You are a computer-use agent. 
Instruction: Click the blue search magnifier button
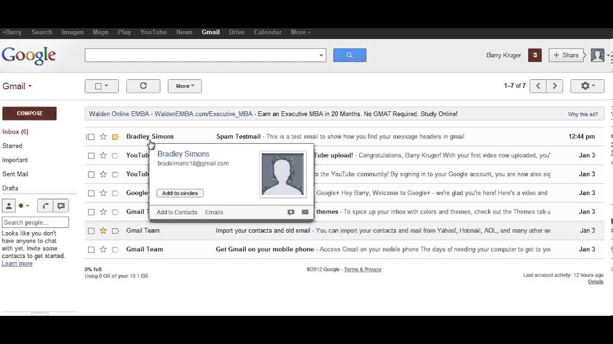(x=350, y=55)
